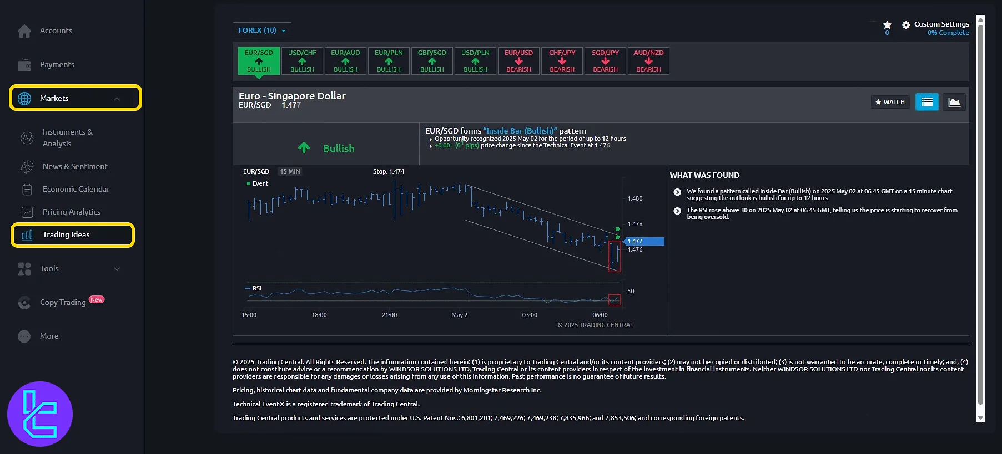Click the "WHAT WAS FOUND" heading
This screenshot has height=454, width=1002.
click(704, 176)
